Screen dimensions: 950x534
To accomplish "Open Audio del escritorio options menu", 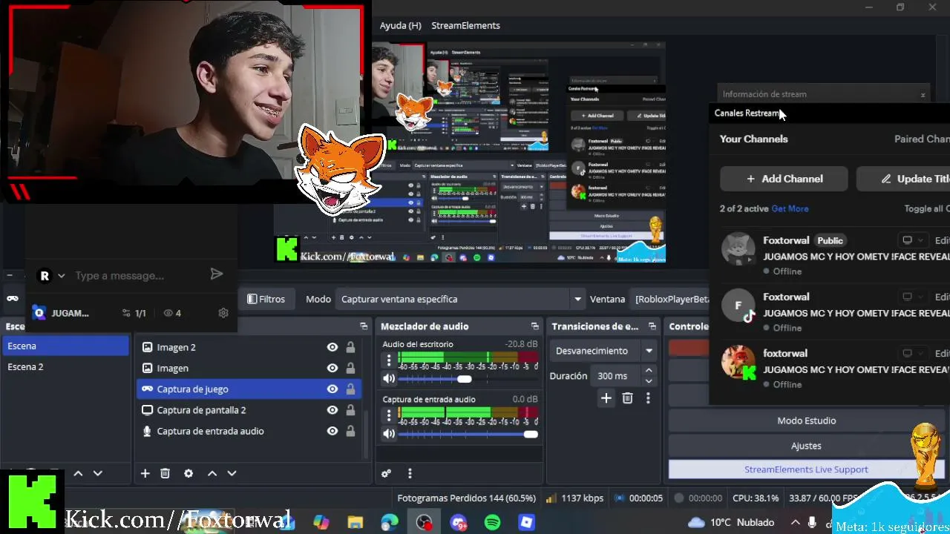I will pyautogui.click(x=389, y=360).
